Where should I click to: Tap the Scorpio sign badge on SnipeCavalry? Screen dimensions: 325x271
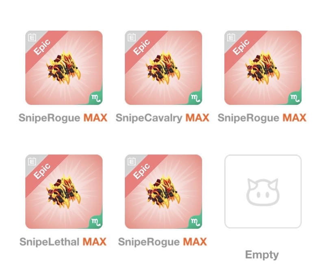[196, 98]
